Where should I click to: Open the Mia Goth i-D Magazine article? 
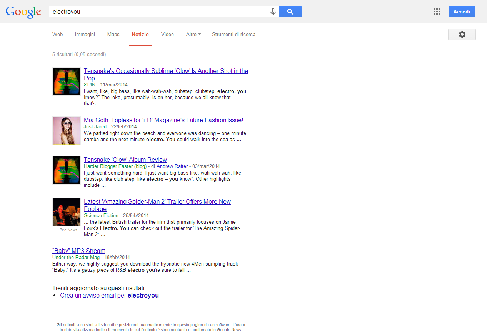[163, 120]
